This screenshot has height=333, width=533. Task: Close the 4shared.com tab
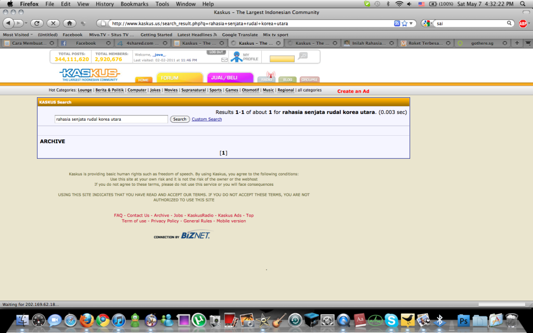(165, 43)
